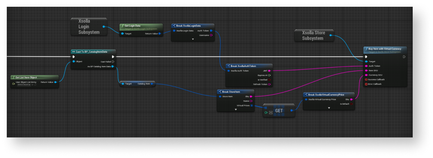Select the Xsolla Login Subsystem node
Image resolution: width=433 pixels, height=158 pixels.
pyautogui.click(x=89, y=27)
